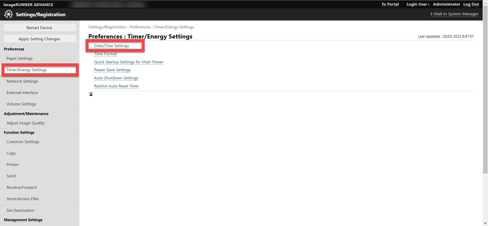Image resolution: width=488 pixels, height=226 pixels.
Task: Click the return-to-top arrow icon
Action: (91, 94)
